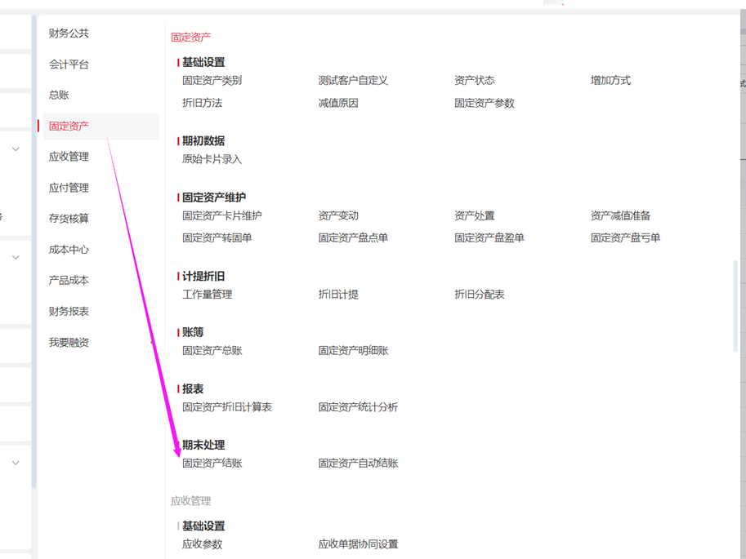The height and width of the screenshot is (559, 746).
Task: Open 资产处置 page
Action: pyautogui.click(x=475, y=215)
